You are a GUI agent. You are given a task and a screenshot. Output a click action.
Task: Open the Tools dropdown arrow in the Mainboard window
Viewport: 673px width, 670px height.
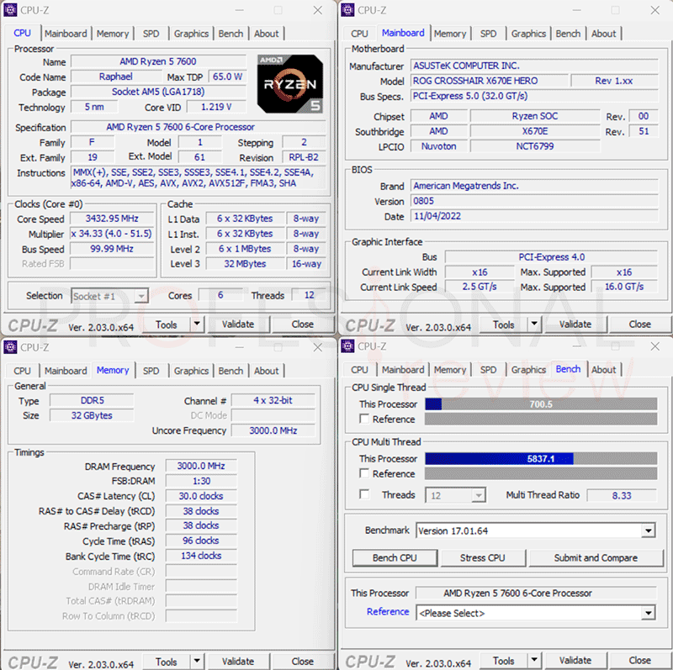tap(534, 324)
